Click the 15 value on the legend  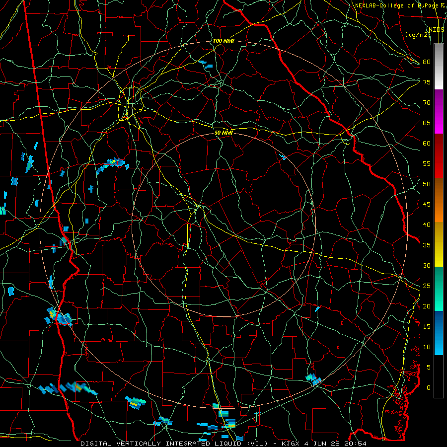click(427, 327)
